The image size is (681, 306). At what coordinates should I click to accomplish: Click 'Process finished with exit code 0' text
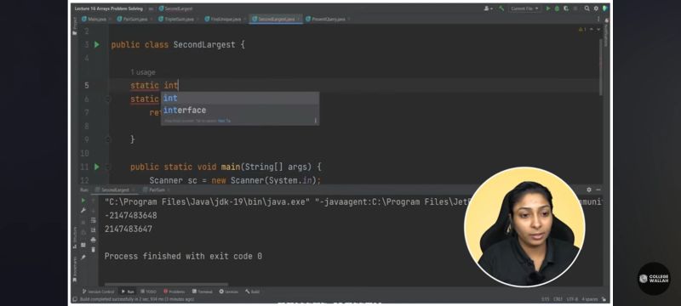point(183,256)
